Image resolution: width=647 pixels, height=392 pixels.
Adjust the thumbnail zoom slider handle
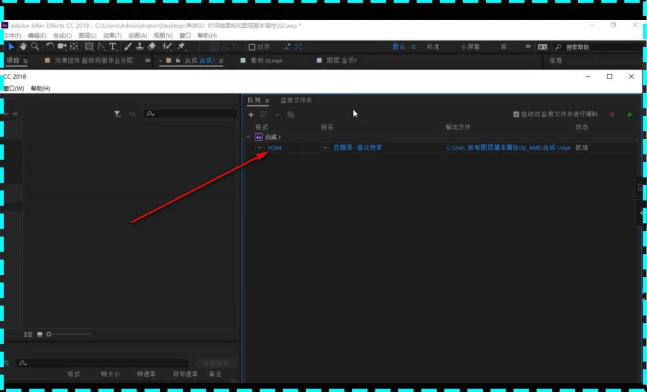click(49, 334)
